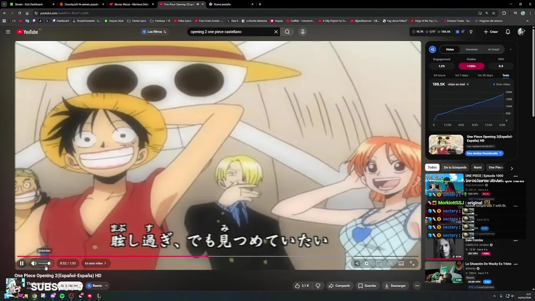Show more chips with the right arrow
535x301 pixels.
point(512,168)
